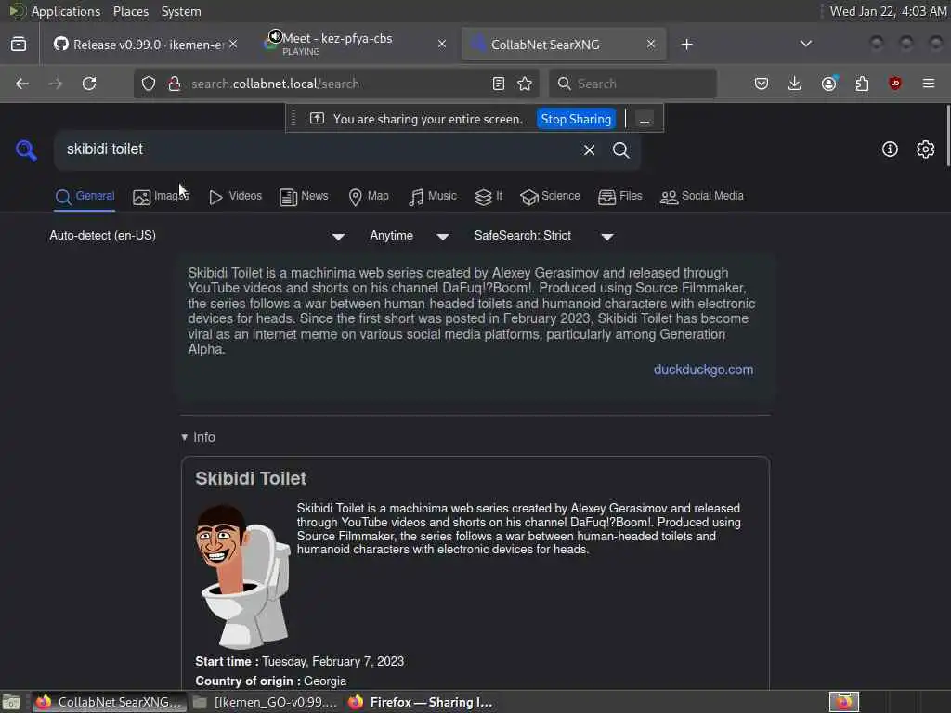Screen dimensions: 951x713
Task: Click the Skibidi Toilet infobox image
Action: click(x=243, y=576)
